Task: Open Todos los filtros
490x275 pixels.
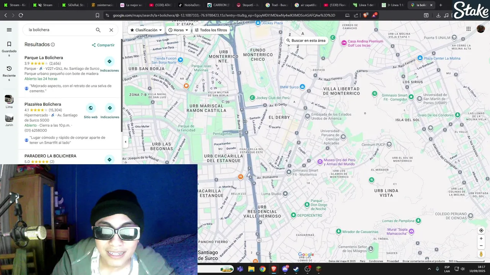Action: (211, 30)
